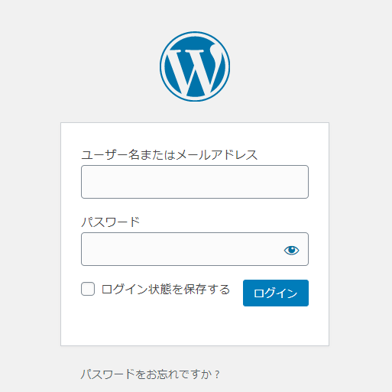The image size is (392, 392).
Task: Enable remember-me checkbox beside the login button
Action: (x=88, y=289)
